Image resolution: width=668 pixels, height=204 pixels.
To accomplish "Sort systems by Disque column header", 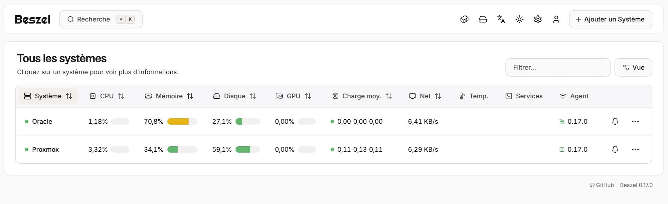I will coord(234,96).
